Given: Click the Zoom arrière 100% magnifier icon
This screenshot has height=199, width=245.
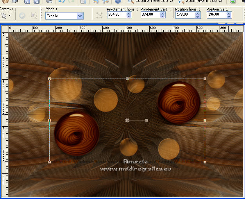Looking at the screenshot, I should [x=131, y=2].
